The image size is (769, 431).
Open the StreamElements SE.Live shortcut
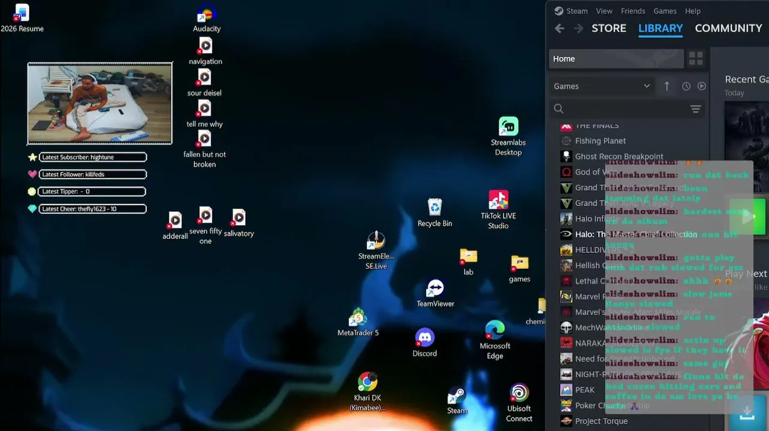click(x=376, y=251)
